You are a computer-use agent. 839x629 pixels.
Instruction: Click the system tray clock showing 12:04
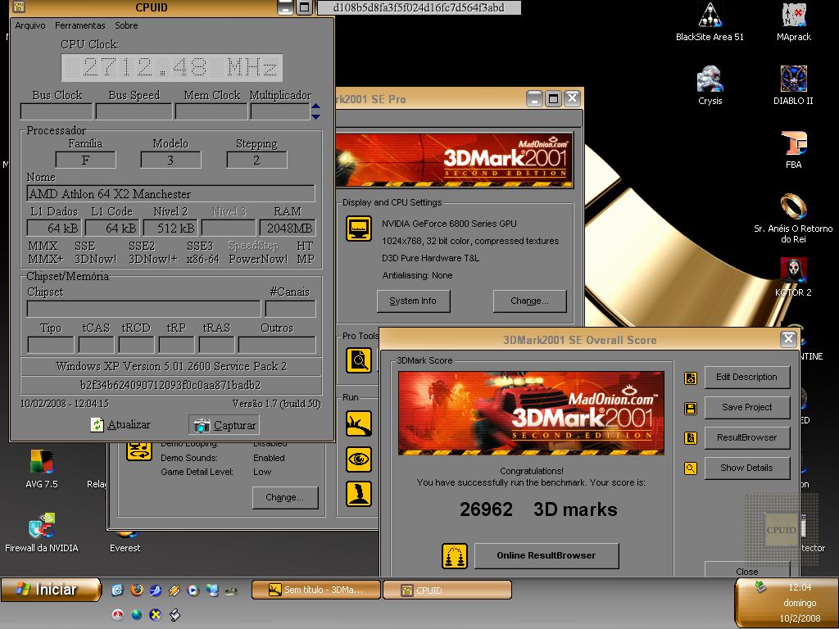point(800,587)
